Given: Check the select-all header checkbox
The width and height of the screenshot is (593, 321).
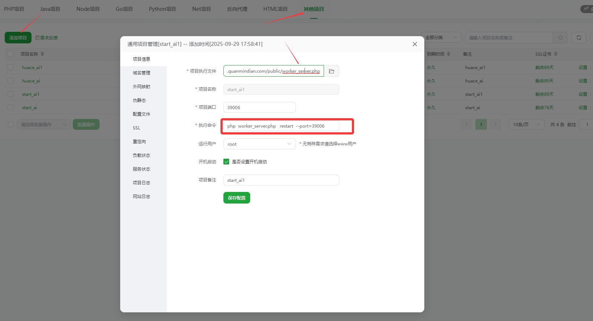Looking at the screenshot, I should click(x=10, y=54).
